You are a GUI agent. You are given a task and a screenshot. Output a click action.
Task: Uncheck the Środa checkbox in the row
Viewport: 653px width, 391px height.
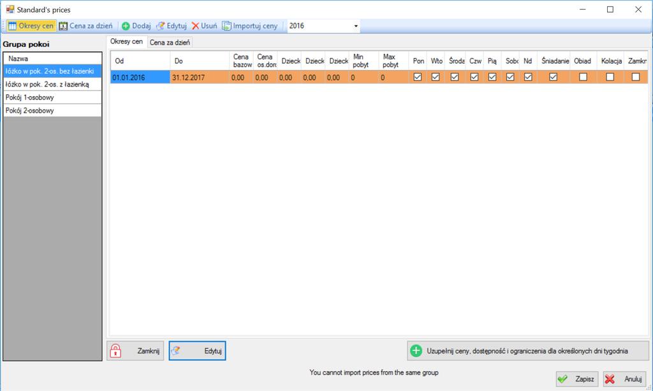[455, 77]
